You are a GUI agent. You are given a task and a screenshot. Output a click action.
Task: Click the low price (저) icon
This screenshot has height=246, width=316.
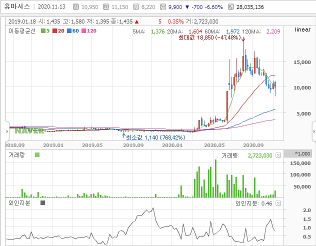[x=136, y=7]
